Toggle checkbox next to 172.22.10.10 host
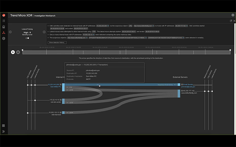This screenshot has height=147, width=236. 61,100
